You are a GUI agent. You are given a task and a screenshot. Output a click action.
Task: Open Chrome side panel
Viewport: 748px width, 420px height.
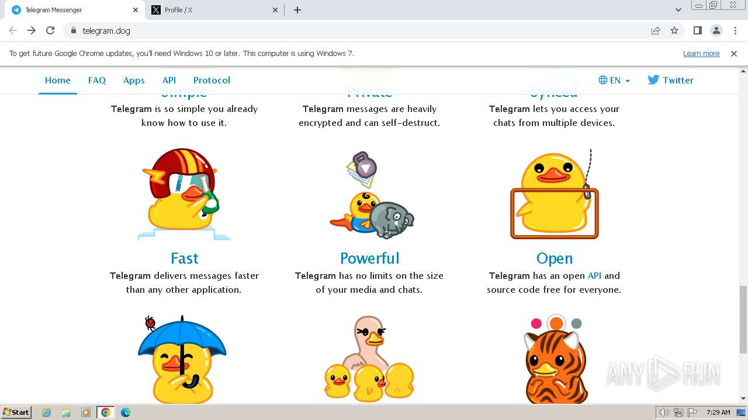tap(697, 30)
